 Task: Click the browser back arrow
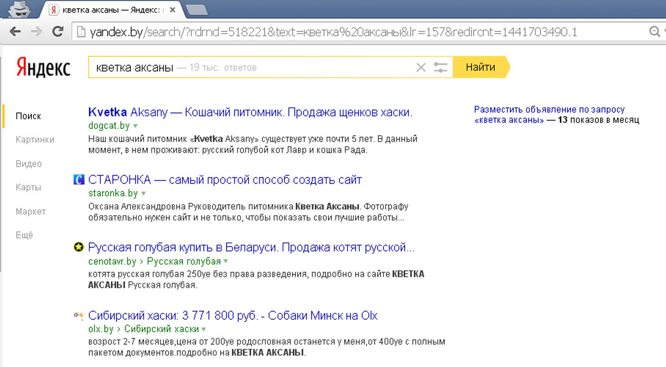15,31
